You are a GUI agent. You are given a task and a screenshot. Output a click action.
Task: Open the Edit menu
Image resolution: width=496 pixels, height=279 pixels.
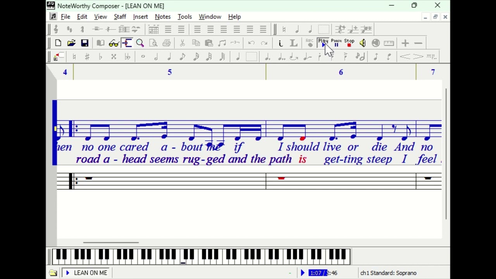click(x=82, y=17)
